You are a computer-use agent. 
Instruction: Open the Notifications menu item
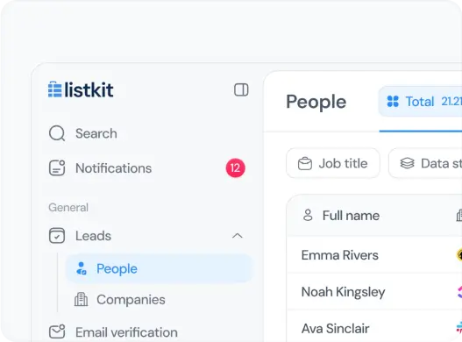(113, 168)
